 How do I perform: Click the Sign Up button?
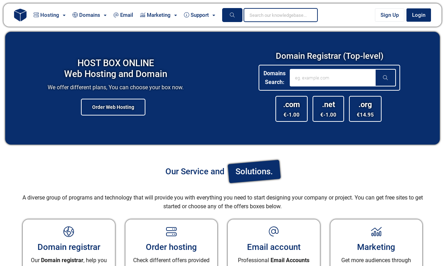pyautogui.click(x=389, y=15)
